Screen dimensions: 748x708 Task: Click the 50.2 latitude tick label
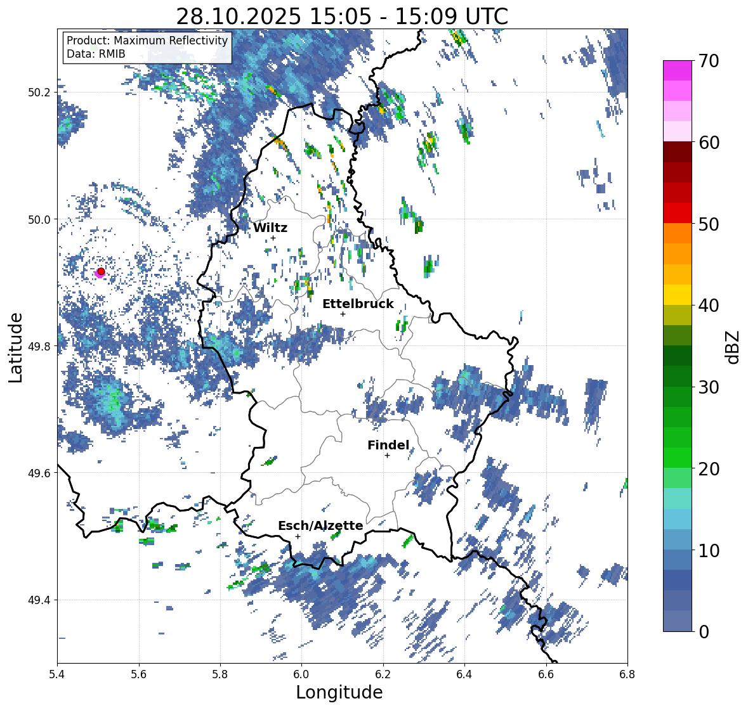[39, 92]
